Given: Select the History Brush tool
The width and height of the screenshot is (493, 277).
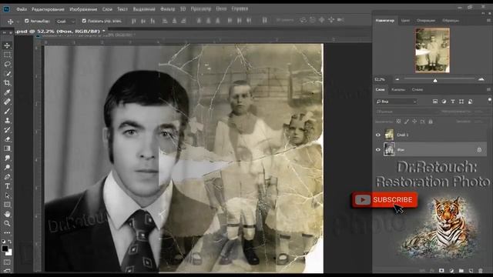Looking at the screenshot, I should click(7, 130).
